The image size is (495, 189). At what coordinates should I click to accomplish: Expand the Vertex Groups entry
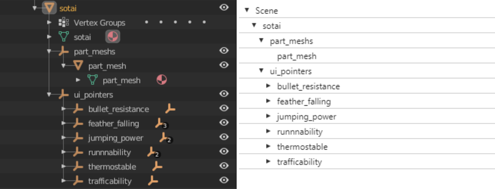pyautogui.click(x=49, y=23)
